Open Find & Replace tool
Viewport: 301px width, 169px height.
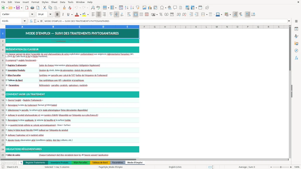[93, 8]
